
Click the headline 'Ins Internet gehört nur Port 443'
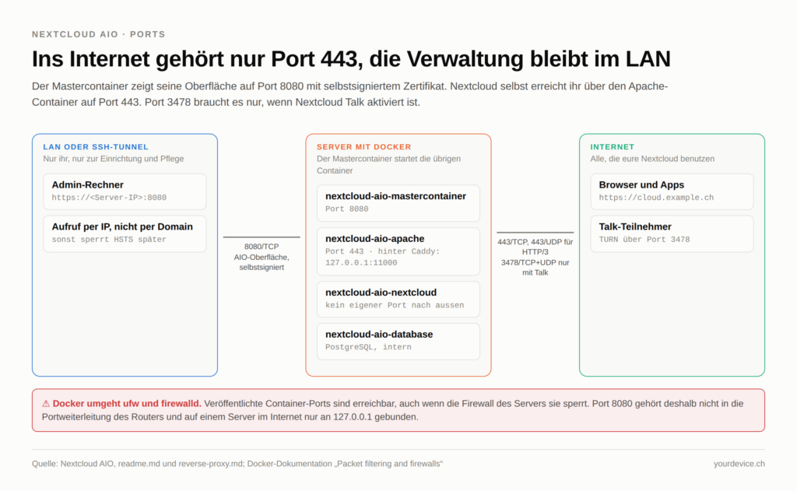coord(197,59)
